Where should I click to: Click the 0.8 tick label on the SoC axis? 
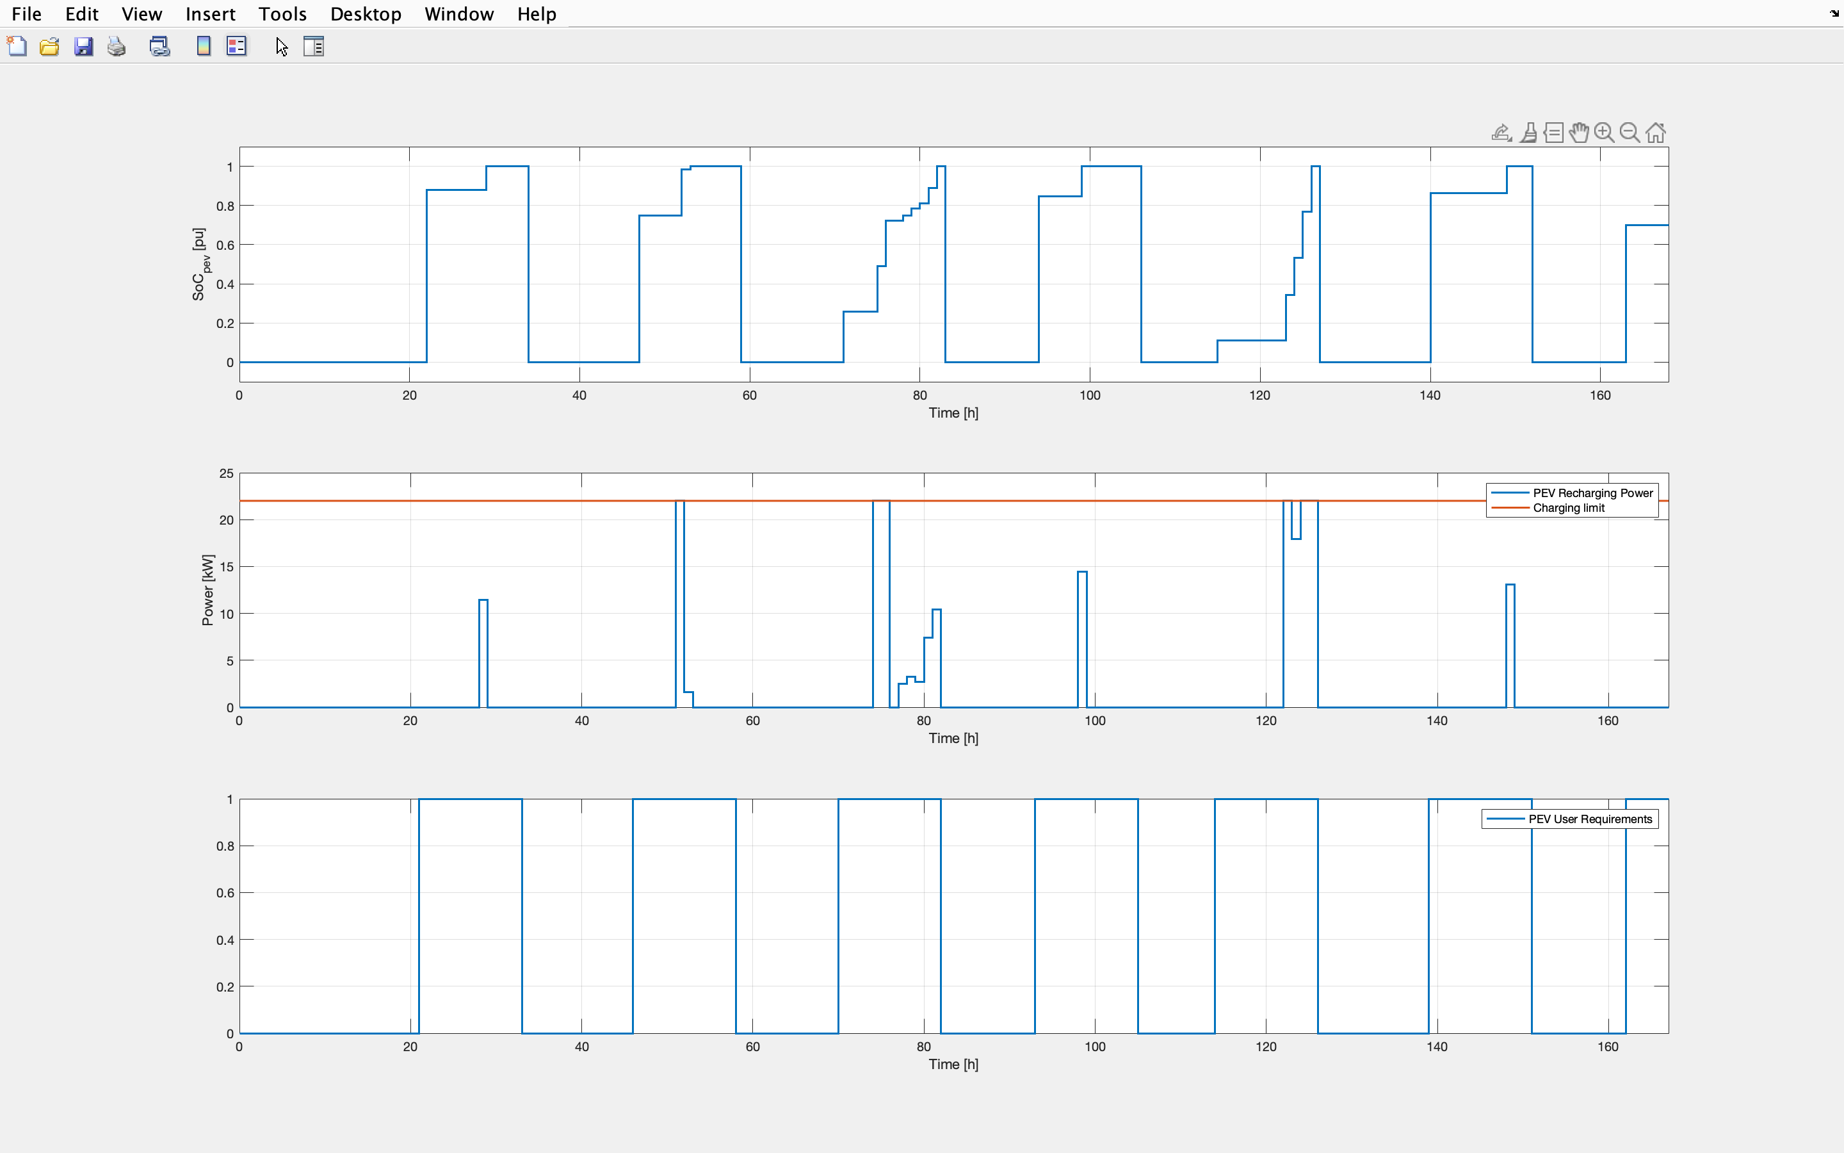pos(225,206)
